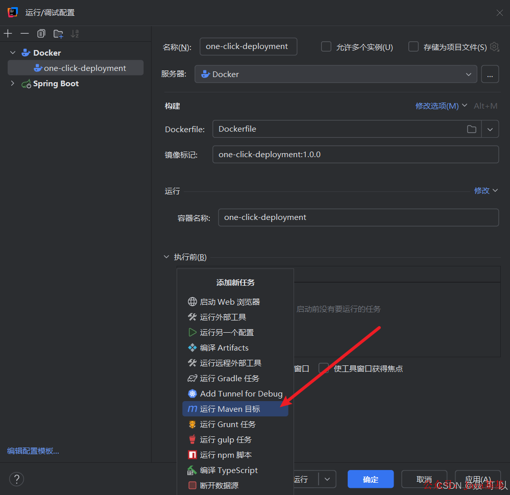Toggle 存储为项目文件 checkbox

pyautogui.click(x=413, y=46)
